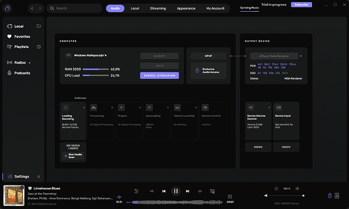
Task: Expand arrow on Plugins card
Action: click(x=140, y=108)
